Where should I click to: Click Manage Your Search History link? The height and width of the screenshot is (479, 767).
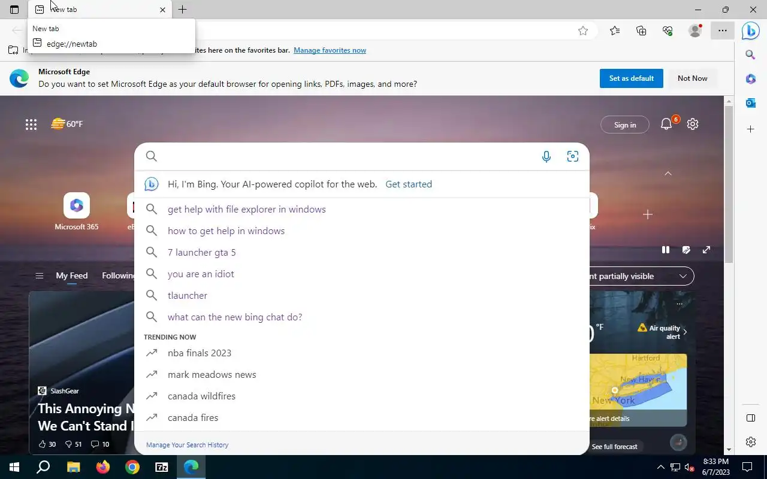click(187, 445)
